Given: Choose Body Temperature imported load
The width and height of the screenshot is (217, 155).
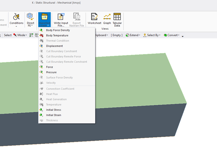Looking at the screenshot, I should [57, 35].
